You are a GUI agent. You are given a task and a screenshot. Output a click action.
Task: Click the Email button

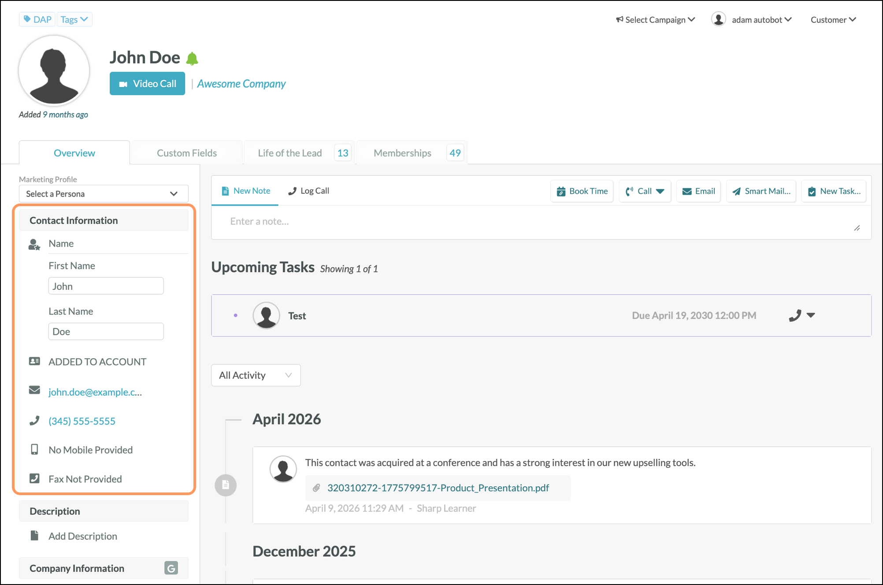698,191
